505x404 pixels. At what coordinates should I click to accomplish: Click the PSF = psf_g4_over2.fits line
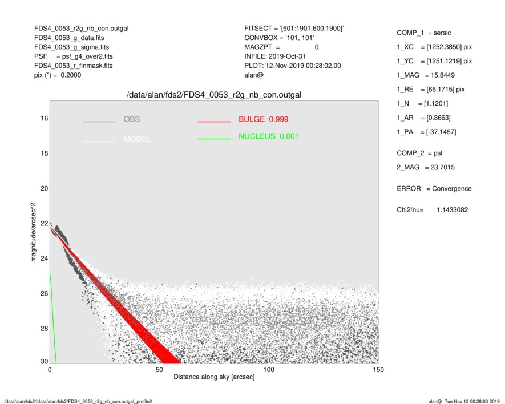pos(74,56)
